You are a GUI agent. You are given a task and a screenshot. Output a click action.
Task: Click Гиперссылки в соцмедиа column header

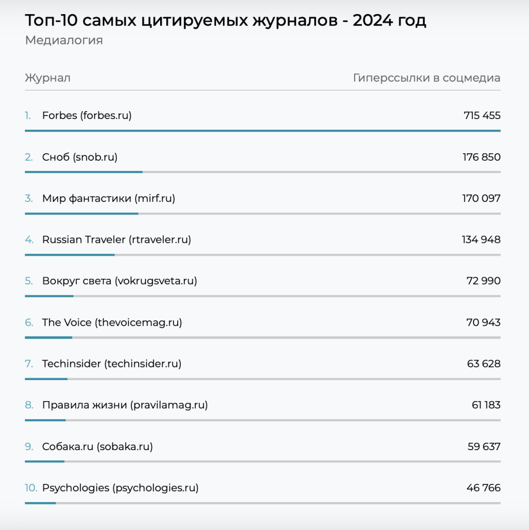tap(427, 78)
